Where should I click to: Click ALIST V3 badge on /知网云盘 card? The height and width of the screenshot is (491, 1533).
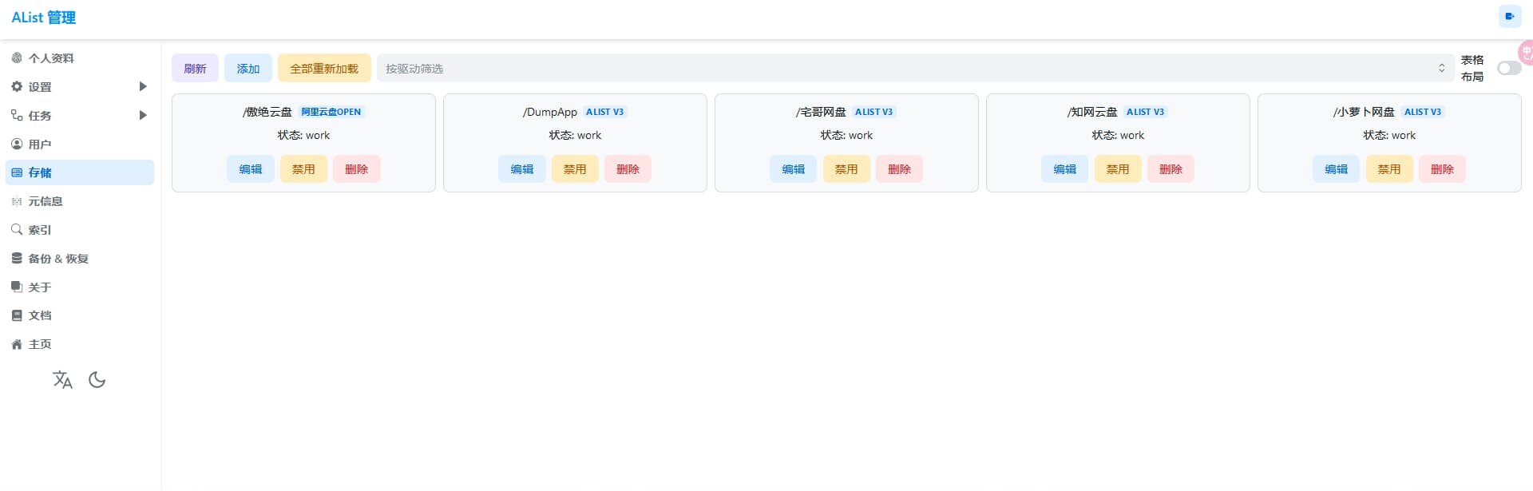tap(1146, 112)
